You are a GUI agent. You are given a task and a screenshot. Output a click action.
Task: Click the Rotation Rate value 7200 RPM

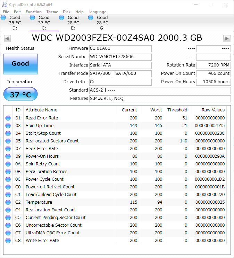214,65
